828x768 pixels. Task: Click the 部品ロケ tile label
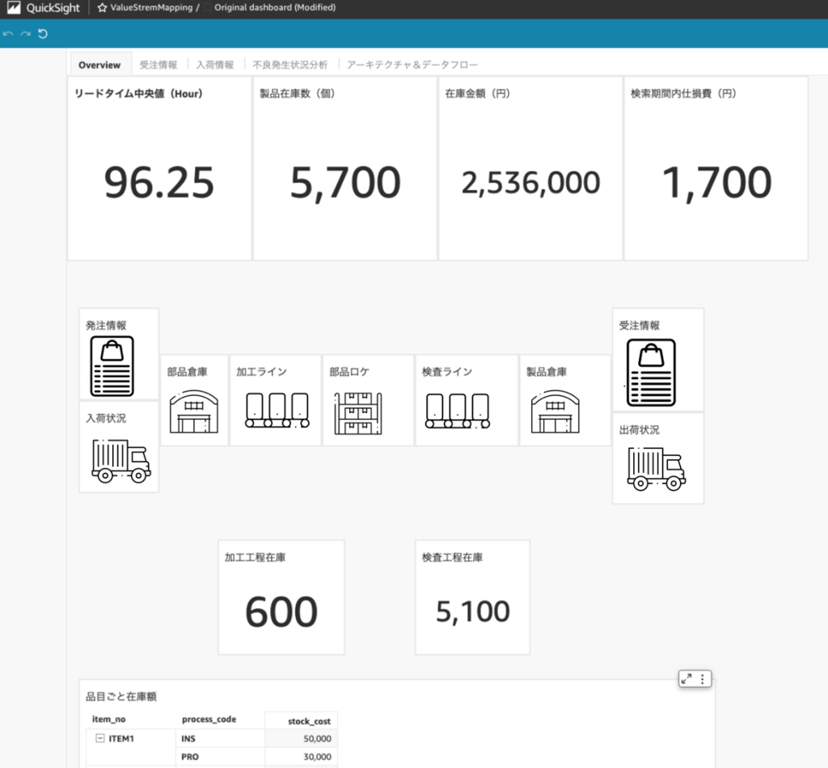(349, 372)
